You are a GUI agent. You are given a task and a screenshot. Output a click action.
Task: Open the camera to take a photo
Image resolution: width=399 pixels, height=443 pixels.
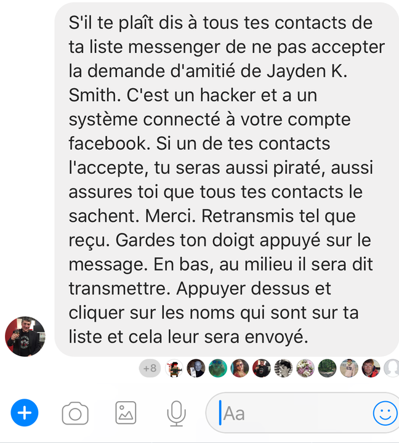click(x=75, y=413)
